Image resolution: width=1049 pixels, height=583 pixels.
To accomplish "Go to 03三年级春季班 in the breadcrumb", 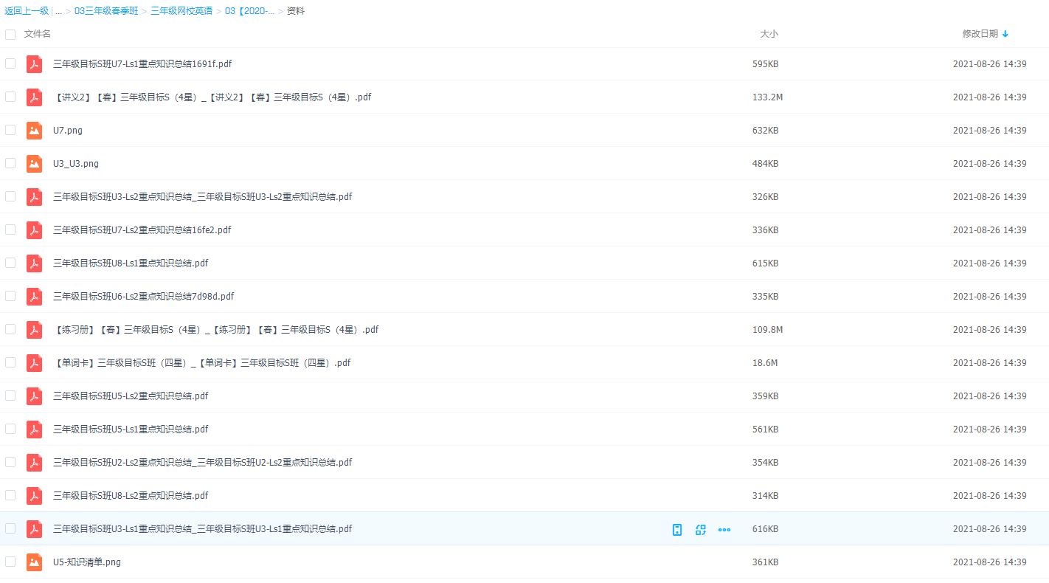I will (x=106, y=11).
